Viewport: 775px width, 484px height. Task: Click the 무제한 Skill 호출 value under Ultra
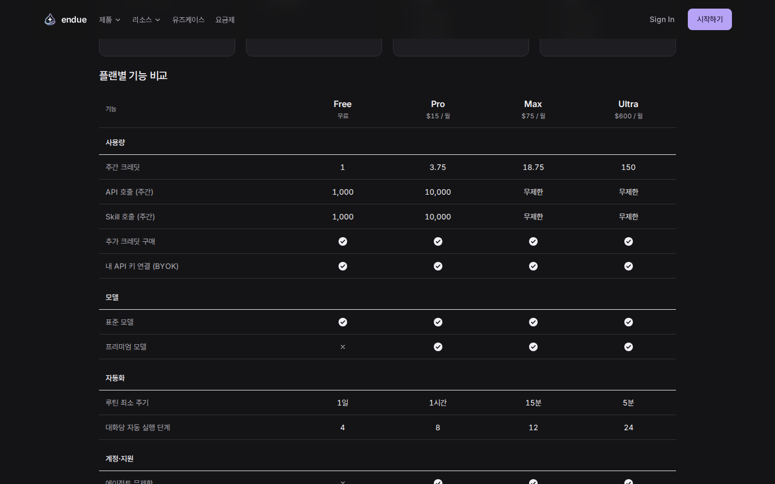click(629, 217)
